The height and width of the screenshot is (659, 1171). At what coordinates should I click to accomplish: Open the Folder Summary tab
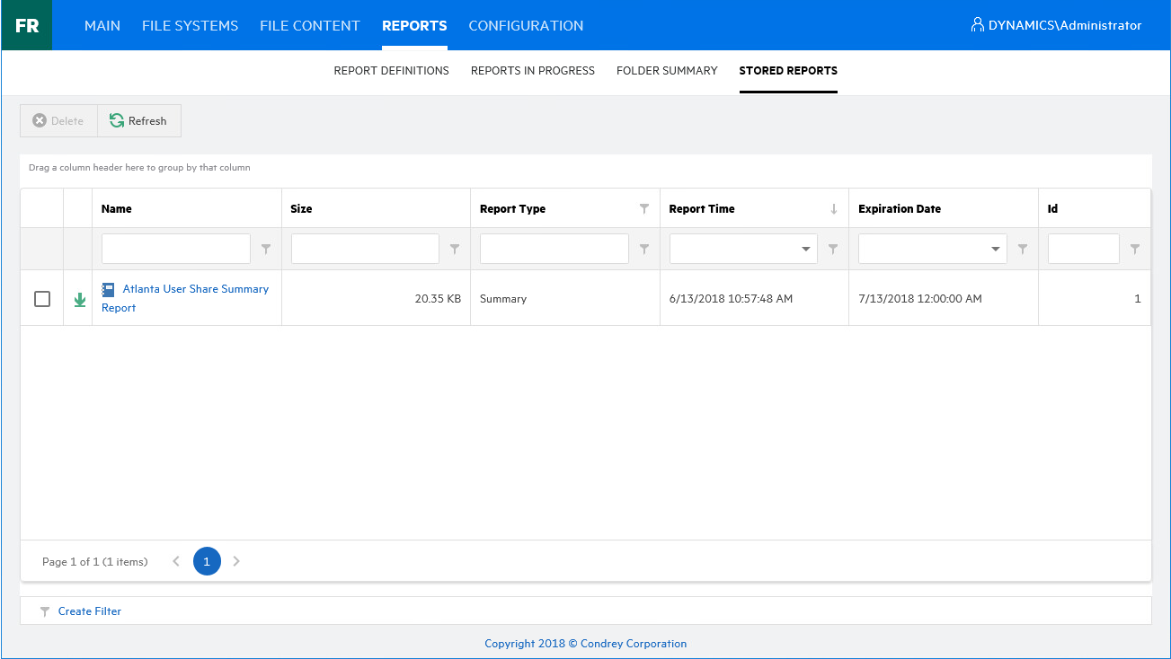point(667,70)
